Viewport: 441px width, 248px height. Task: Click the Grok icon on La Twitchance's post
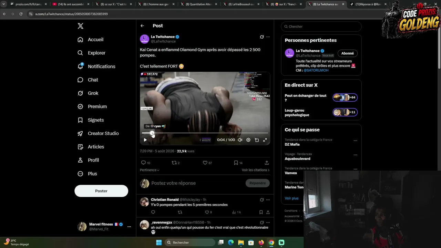pyautogui.click(x=262, y=37)
